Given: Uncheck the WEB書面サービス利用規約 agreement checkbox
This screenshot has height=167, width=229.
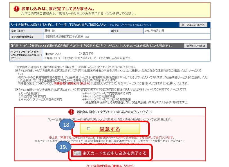Looking at the screenshot, I should [x=17, y=90].
